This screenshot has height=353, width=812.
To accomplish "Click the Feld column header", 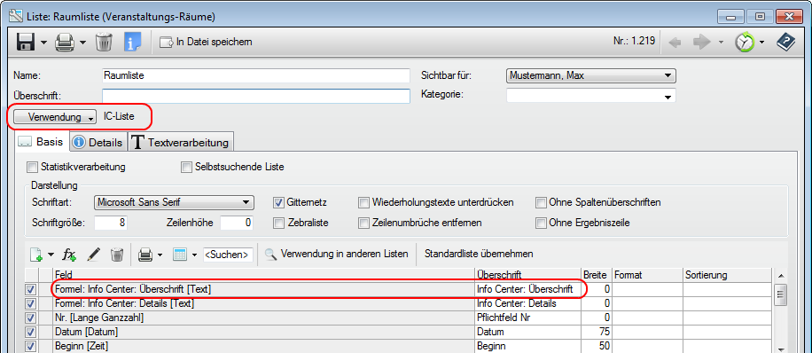I will pos(263,274).
